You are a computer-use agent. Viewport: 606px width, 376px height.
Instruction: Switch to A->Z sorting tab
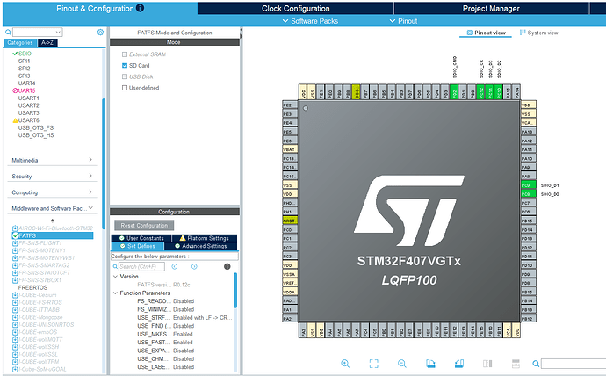[x=47, y=42]
